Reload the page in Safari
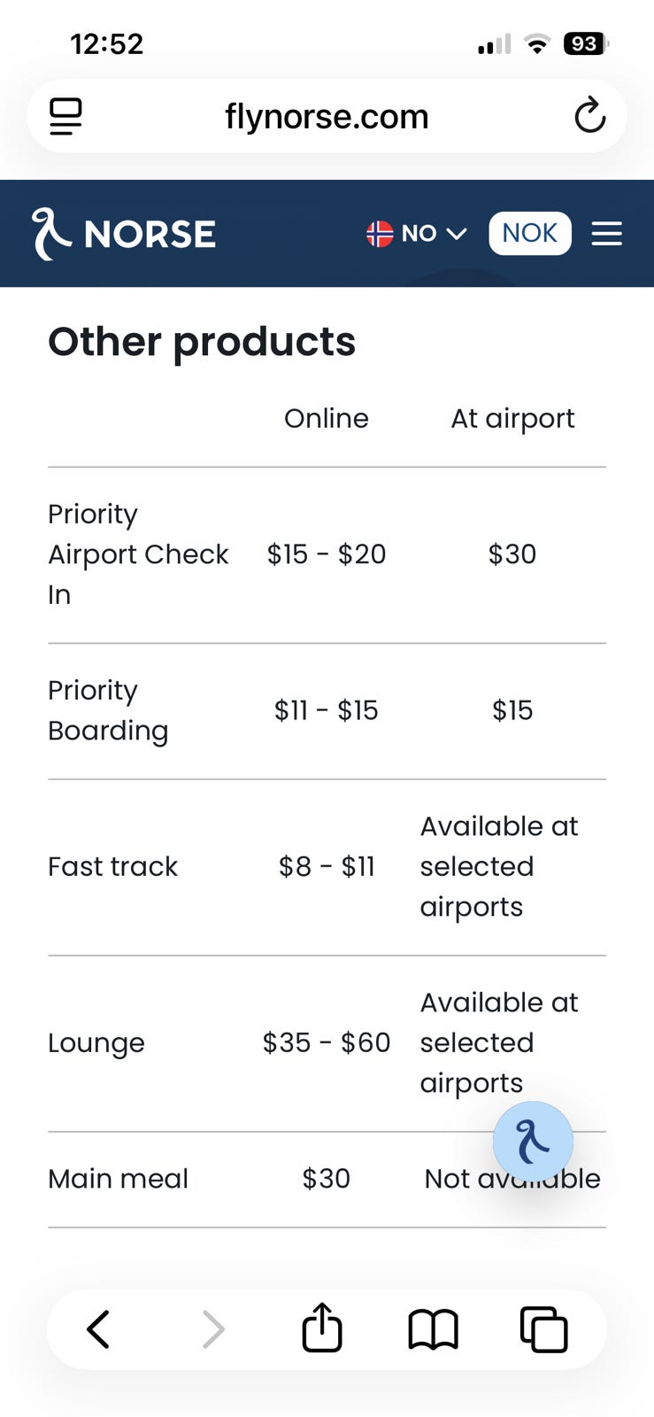The width and height of the screenshot is (654, 1417). click(x=589, y=116)
